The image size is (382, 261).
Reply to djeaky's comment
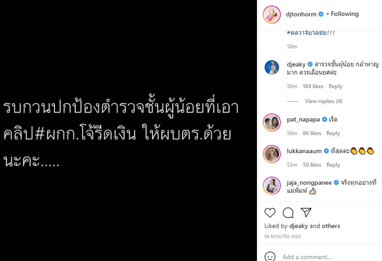click(336, 87)
